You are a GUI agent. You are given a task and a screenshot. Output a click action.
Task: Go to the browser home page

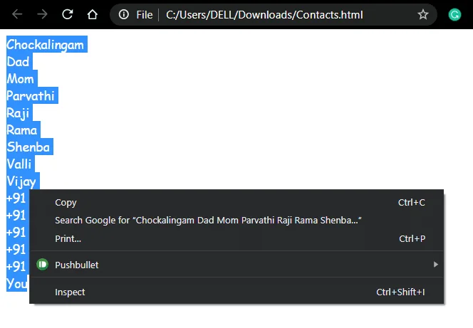point(93,14)
